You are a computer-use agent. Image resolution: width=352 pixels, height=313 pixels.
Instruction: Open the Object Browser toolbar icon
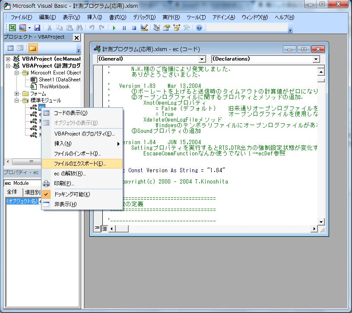pos(177,28)
